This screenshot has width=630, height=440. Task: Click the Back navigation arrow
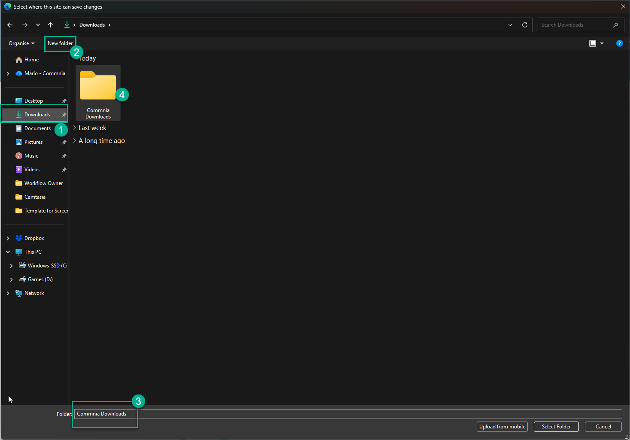[x=10, y=25]
